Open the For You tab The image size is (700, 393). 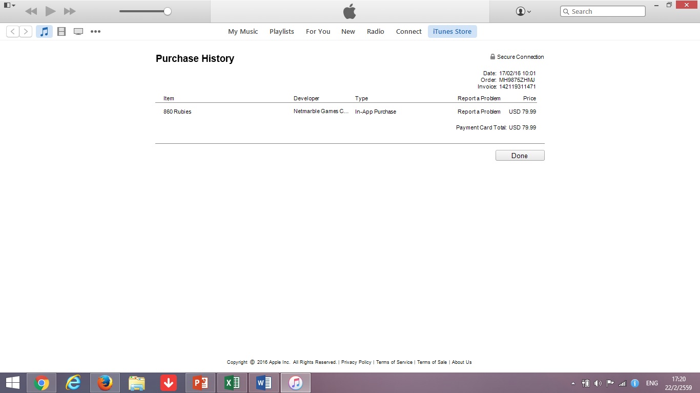[318, 31]
